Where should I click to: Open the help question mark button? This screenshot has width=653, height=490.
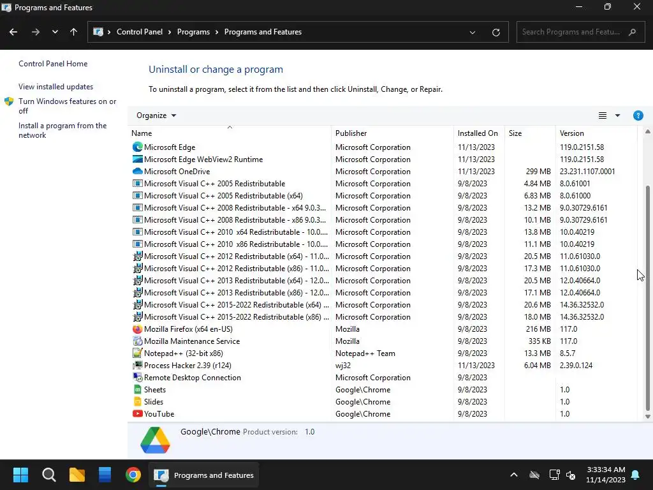coord(638,115)
